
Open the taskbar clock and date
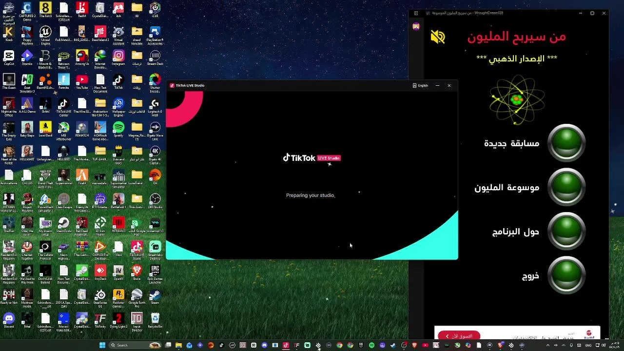pos(616,345)
